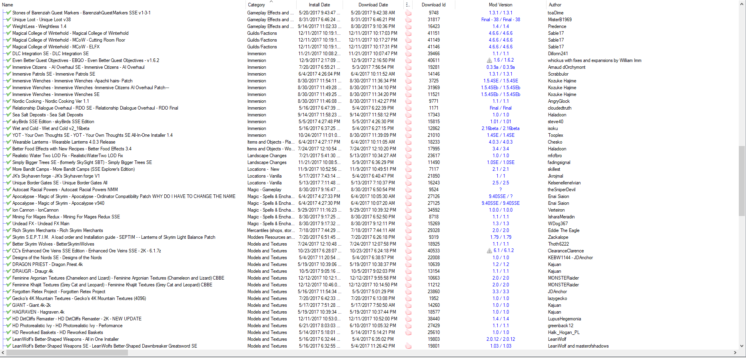Open version link '9.40SSE / ?'
Screen dimensions: 746x358
coord(501,196)
